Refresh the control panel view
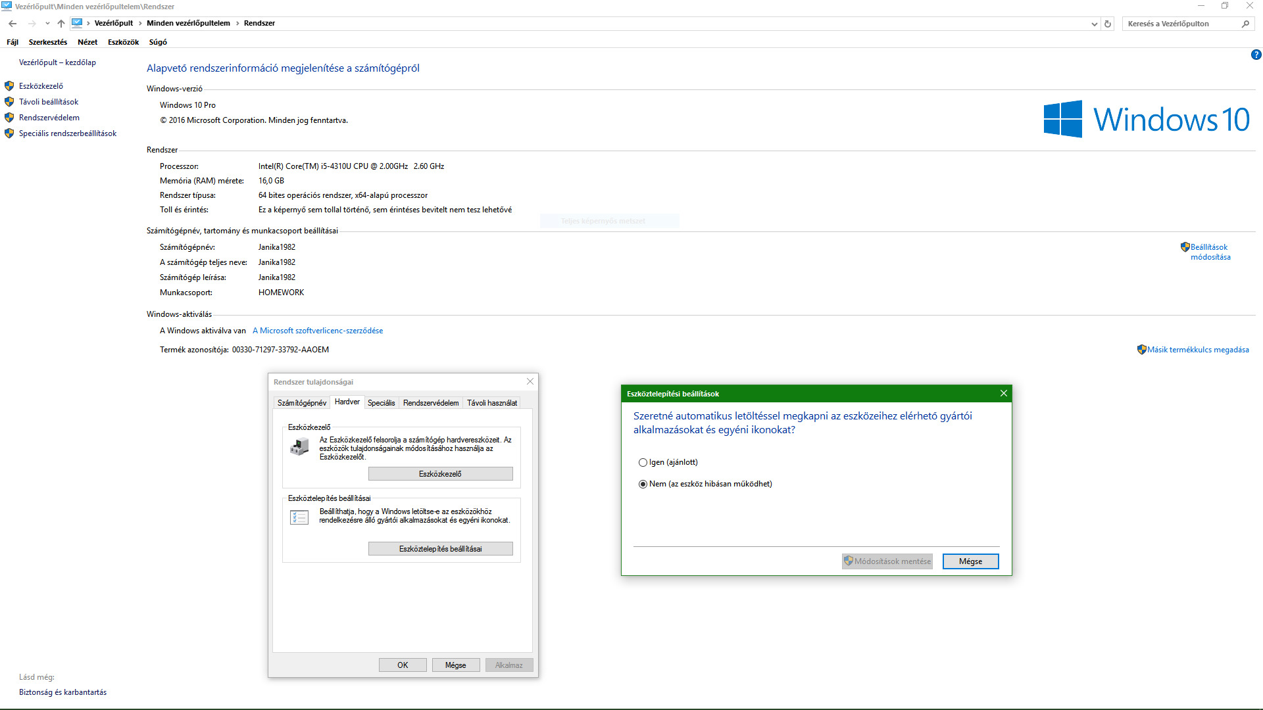 1108,24
